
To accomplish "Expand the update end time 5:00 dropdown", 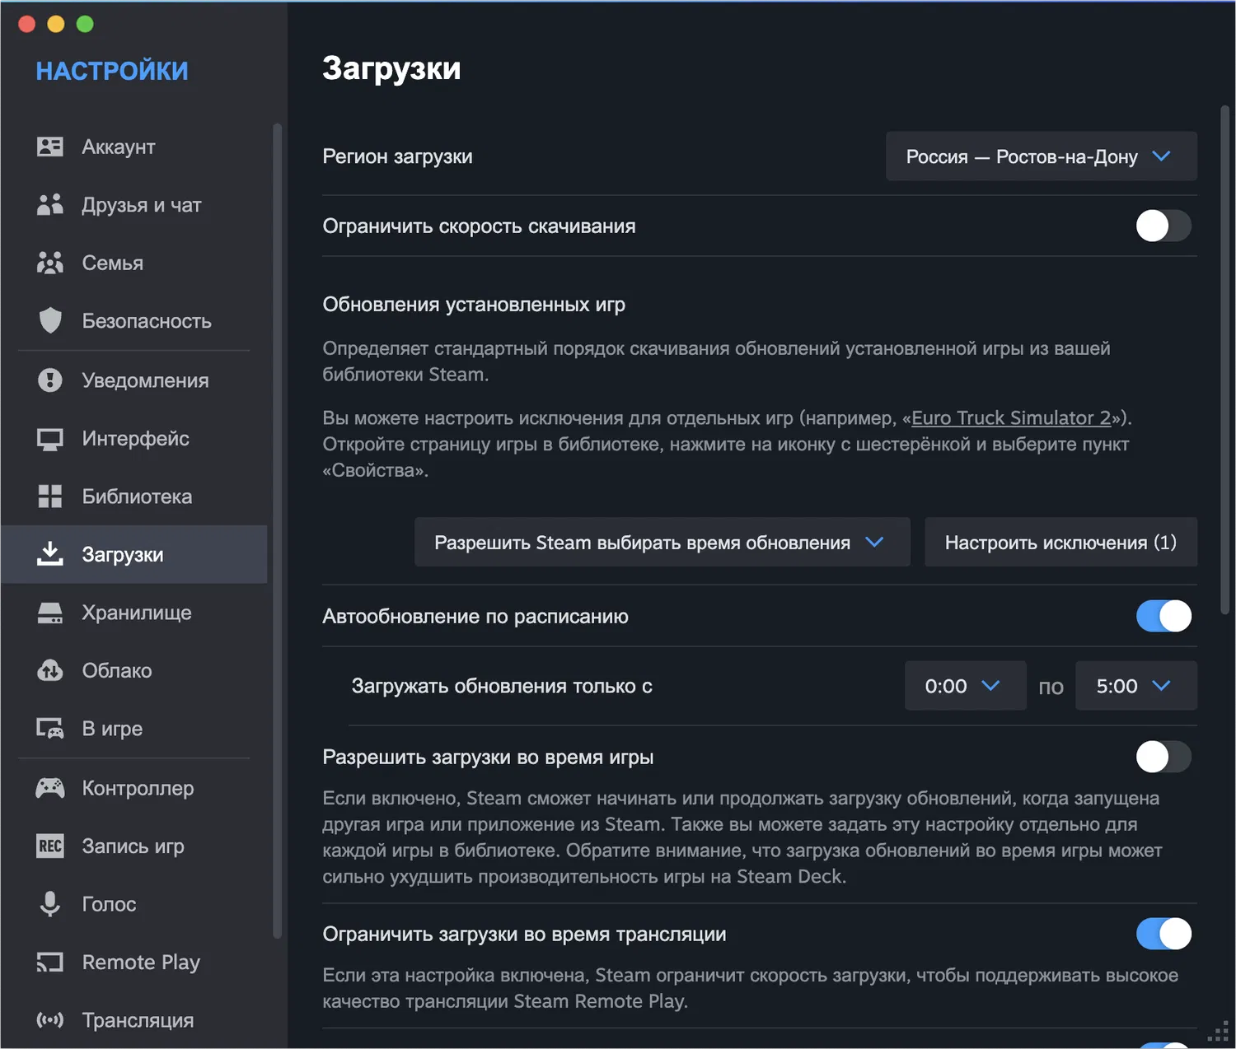I will click(1135, 686).
